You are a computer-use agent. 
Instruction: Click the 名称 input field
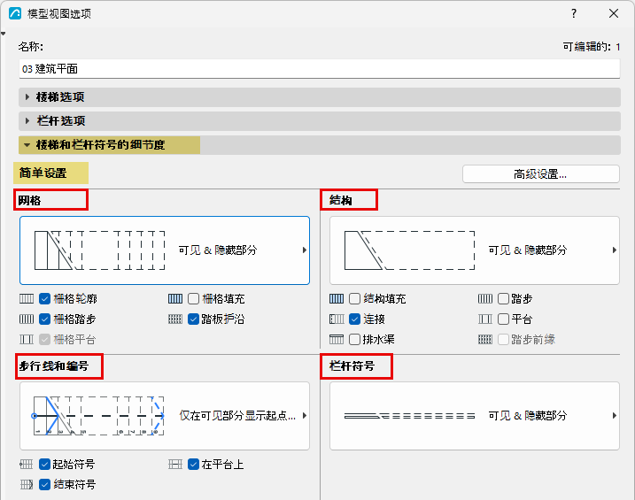[320, 69]
